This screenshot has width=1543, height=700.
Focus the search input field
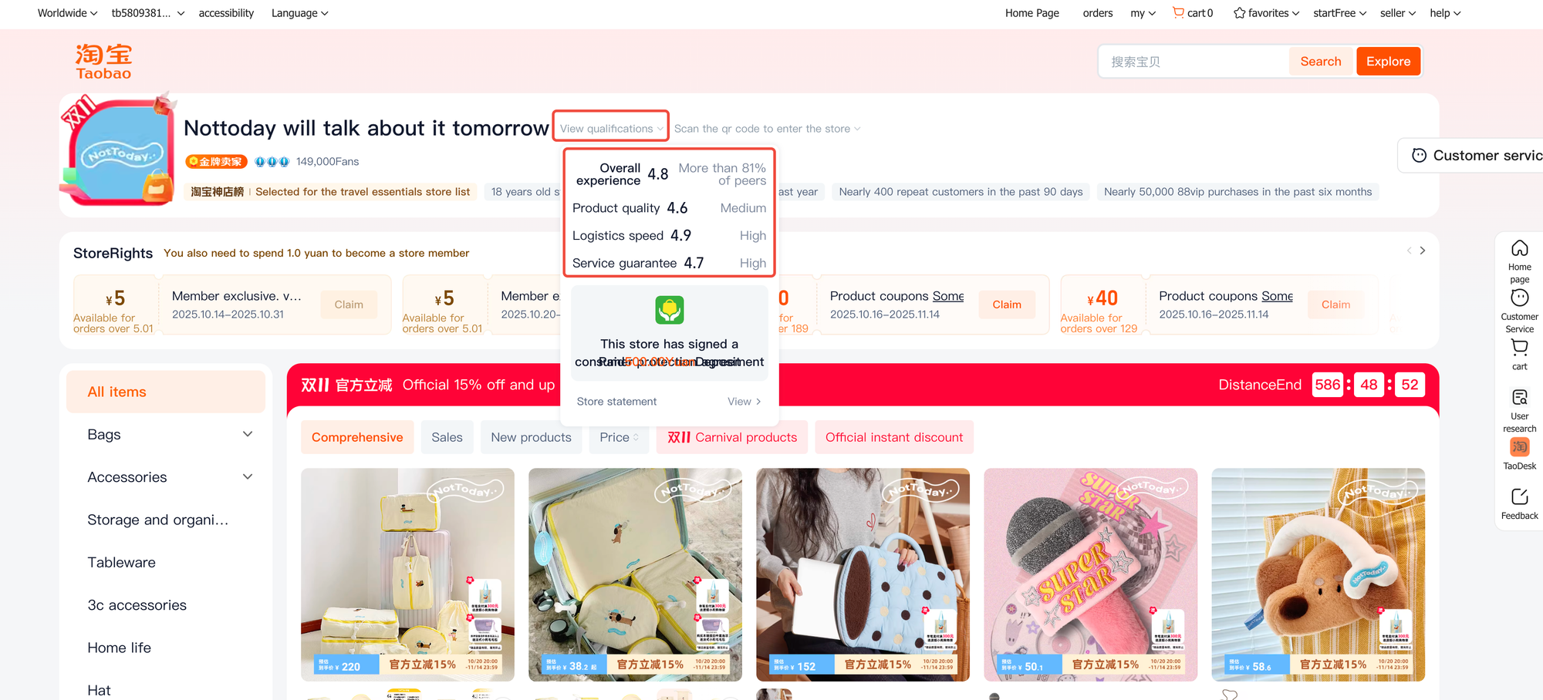(x=1194, y=62)
